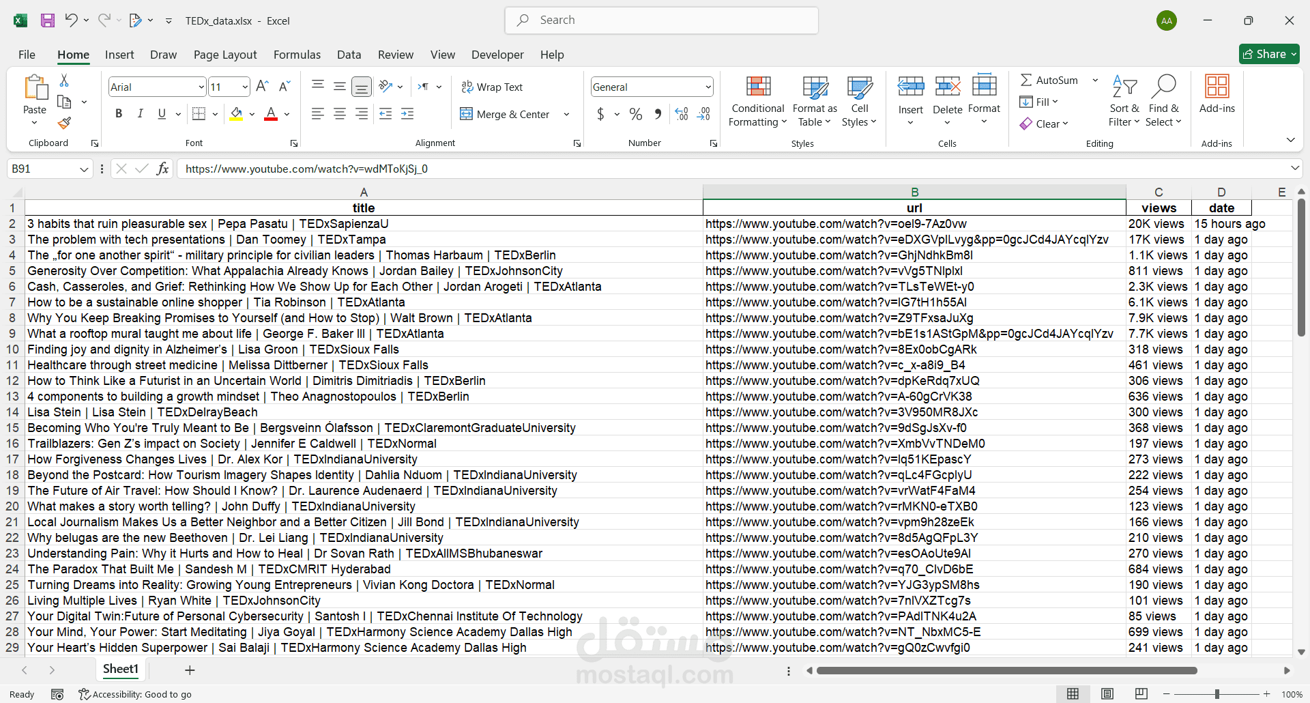Switch to the Developer tab

click(497, 55)
